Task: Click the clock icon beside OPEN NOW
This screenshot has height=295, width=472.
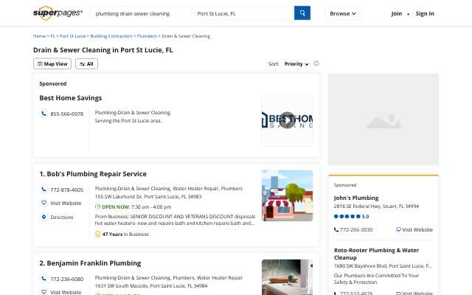Action: 97,206
